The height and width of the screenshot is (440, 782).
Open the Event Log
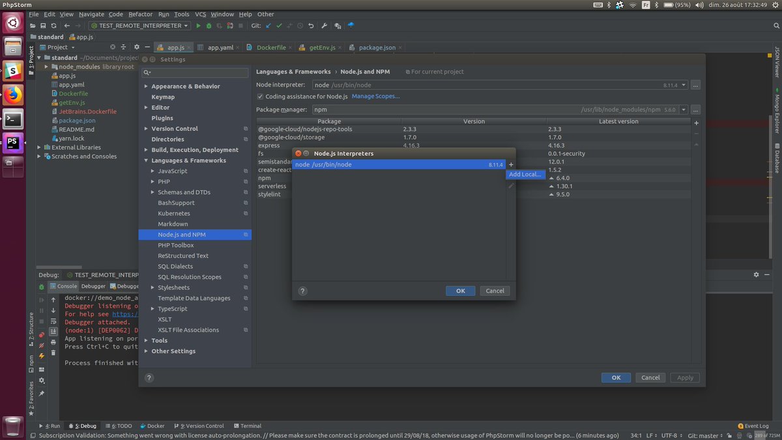pyautogui.click(x=753, y=426)
